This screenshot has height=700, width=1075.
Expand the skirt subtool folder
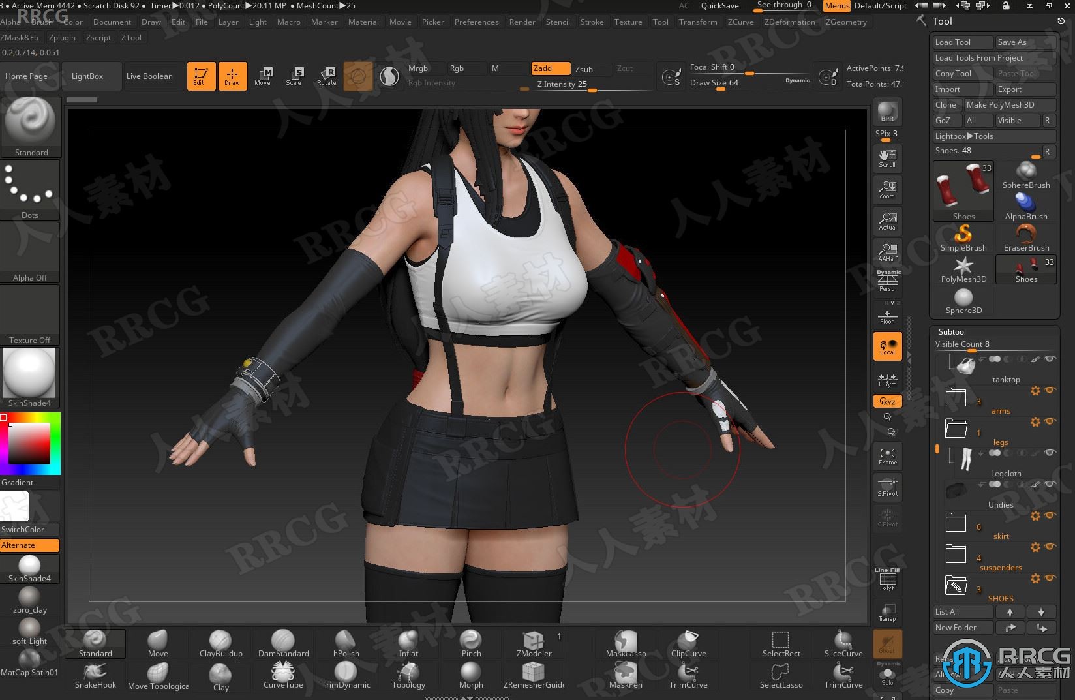[x=956, y=522]
